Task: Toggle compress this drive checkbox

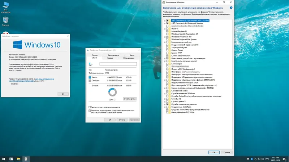Action: pyautogui.click(x=90, y=107)
